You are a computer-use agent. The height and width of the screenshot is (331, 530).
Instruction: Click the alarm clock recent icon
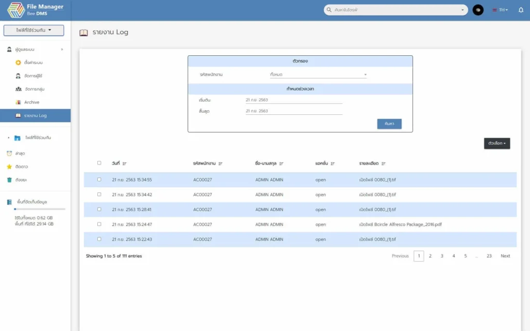pos(9,154)
